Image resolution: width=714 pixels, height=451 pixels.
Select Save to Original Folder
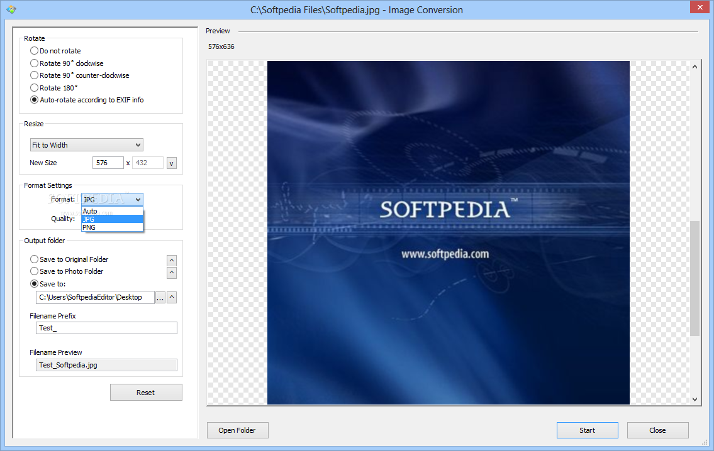(x=69, y=259)
